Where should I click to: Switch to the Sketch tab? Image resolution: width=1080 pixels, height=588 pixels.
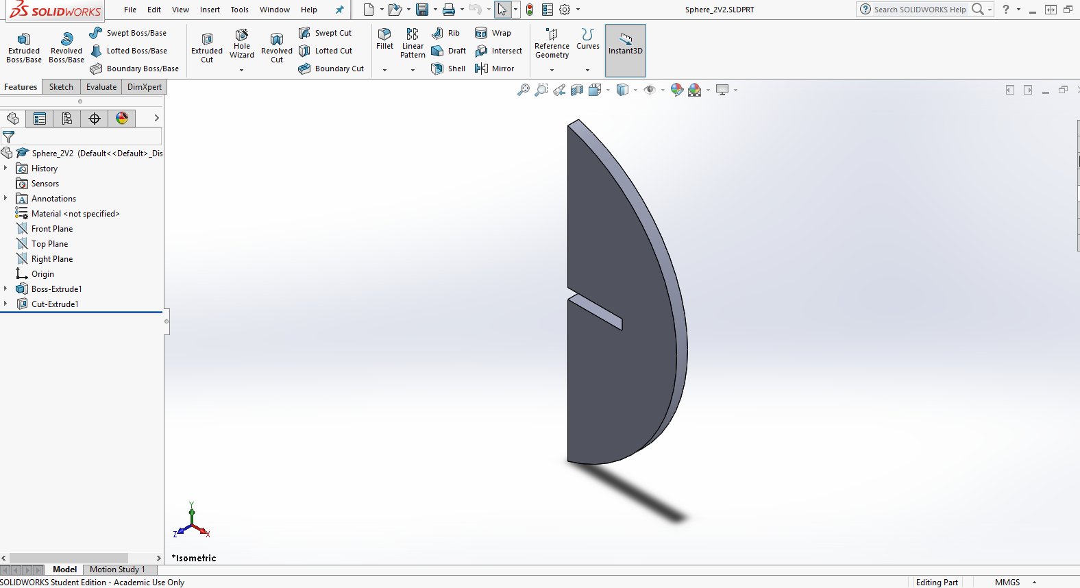[61, 87]
